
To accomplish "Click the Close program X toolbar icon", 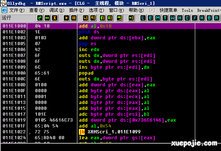I will [55, 18].
